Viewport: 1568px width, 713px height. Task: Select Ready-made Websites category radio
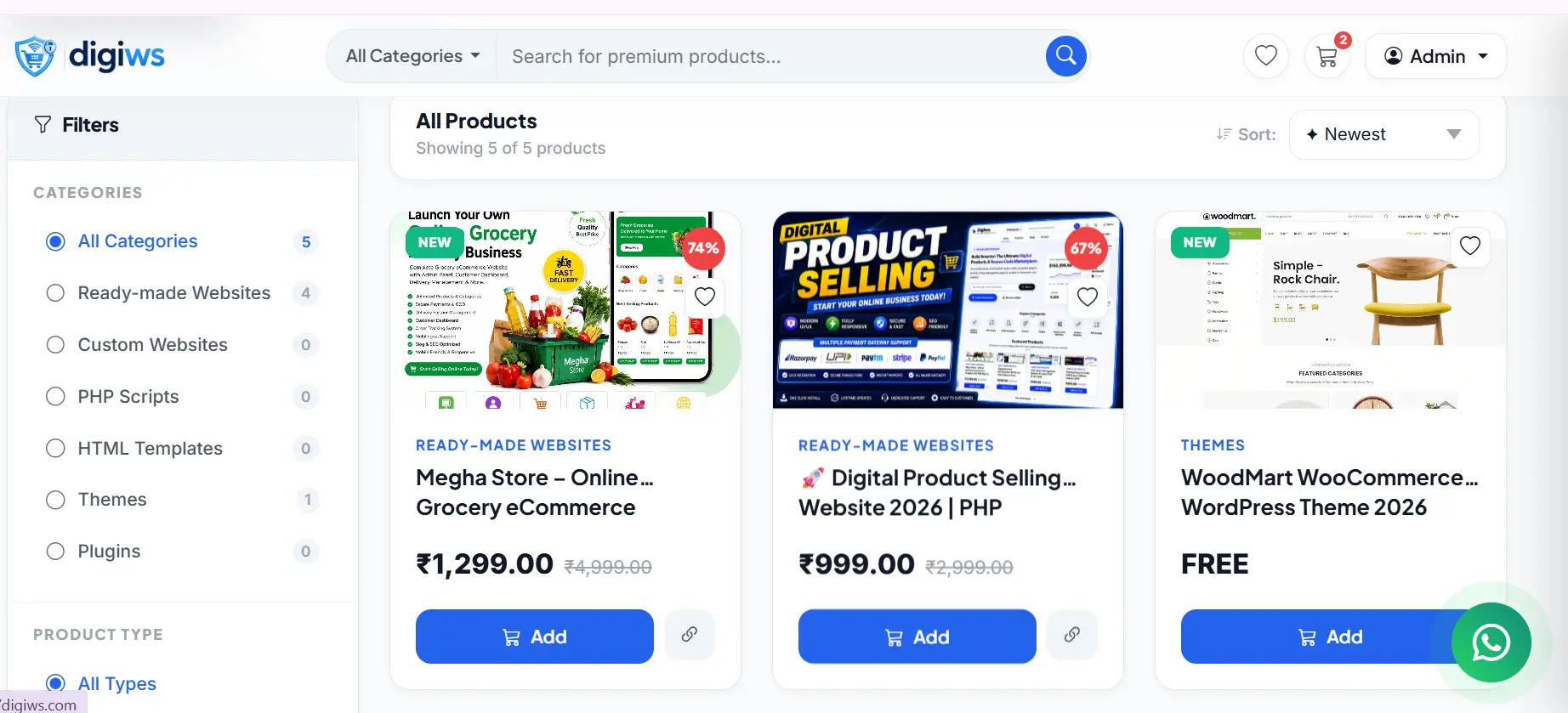[x=55, y=293]
